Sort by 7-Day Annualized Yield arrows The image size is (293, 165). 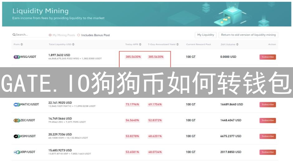pos(177,44)
